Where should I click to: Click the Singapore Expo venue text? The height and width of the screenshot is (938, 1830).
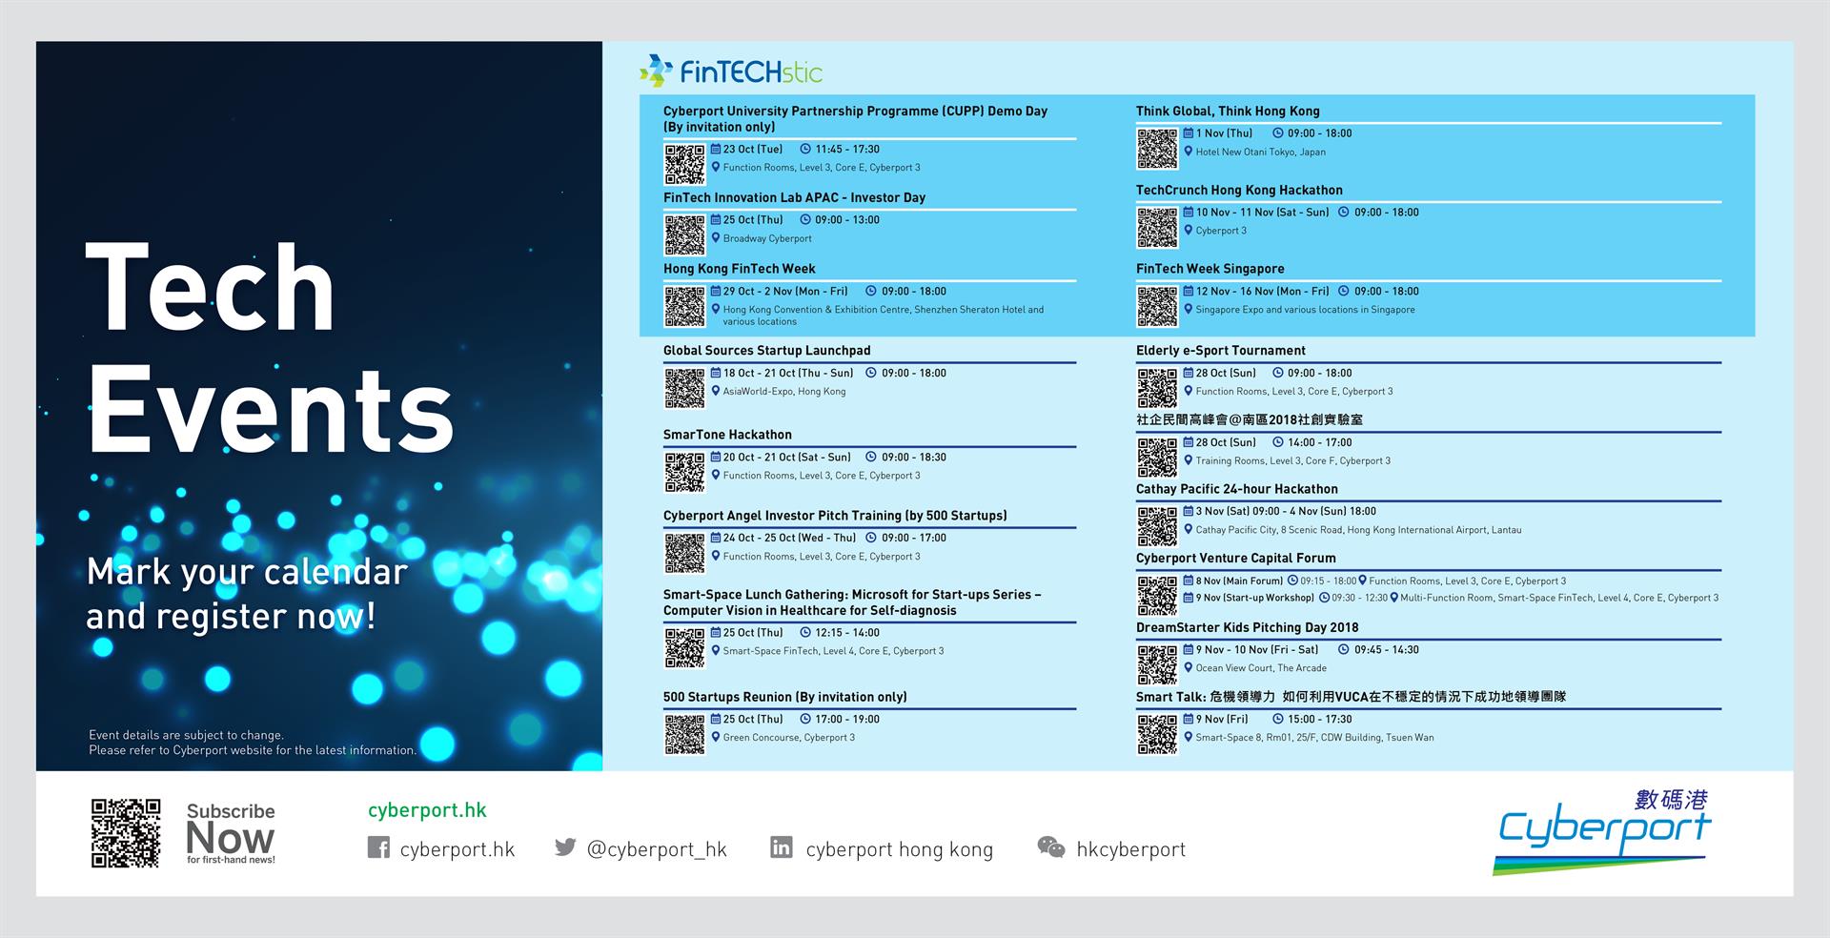(1306, 310)
